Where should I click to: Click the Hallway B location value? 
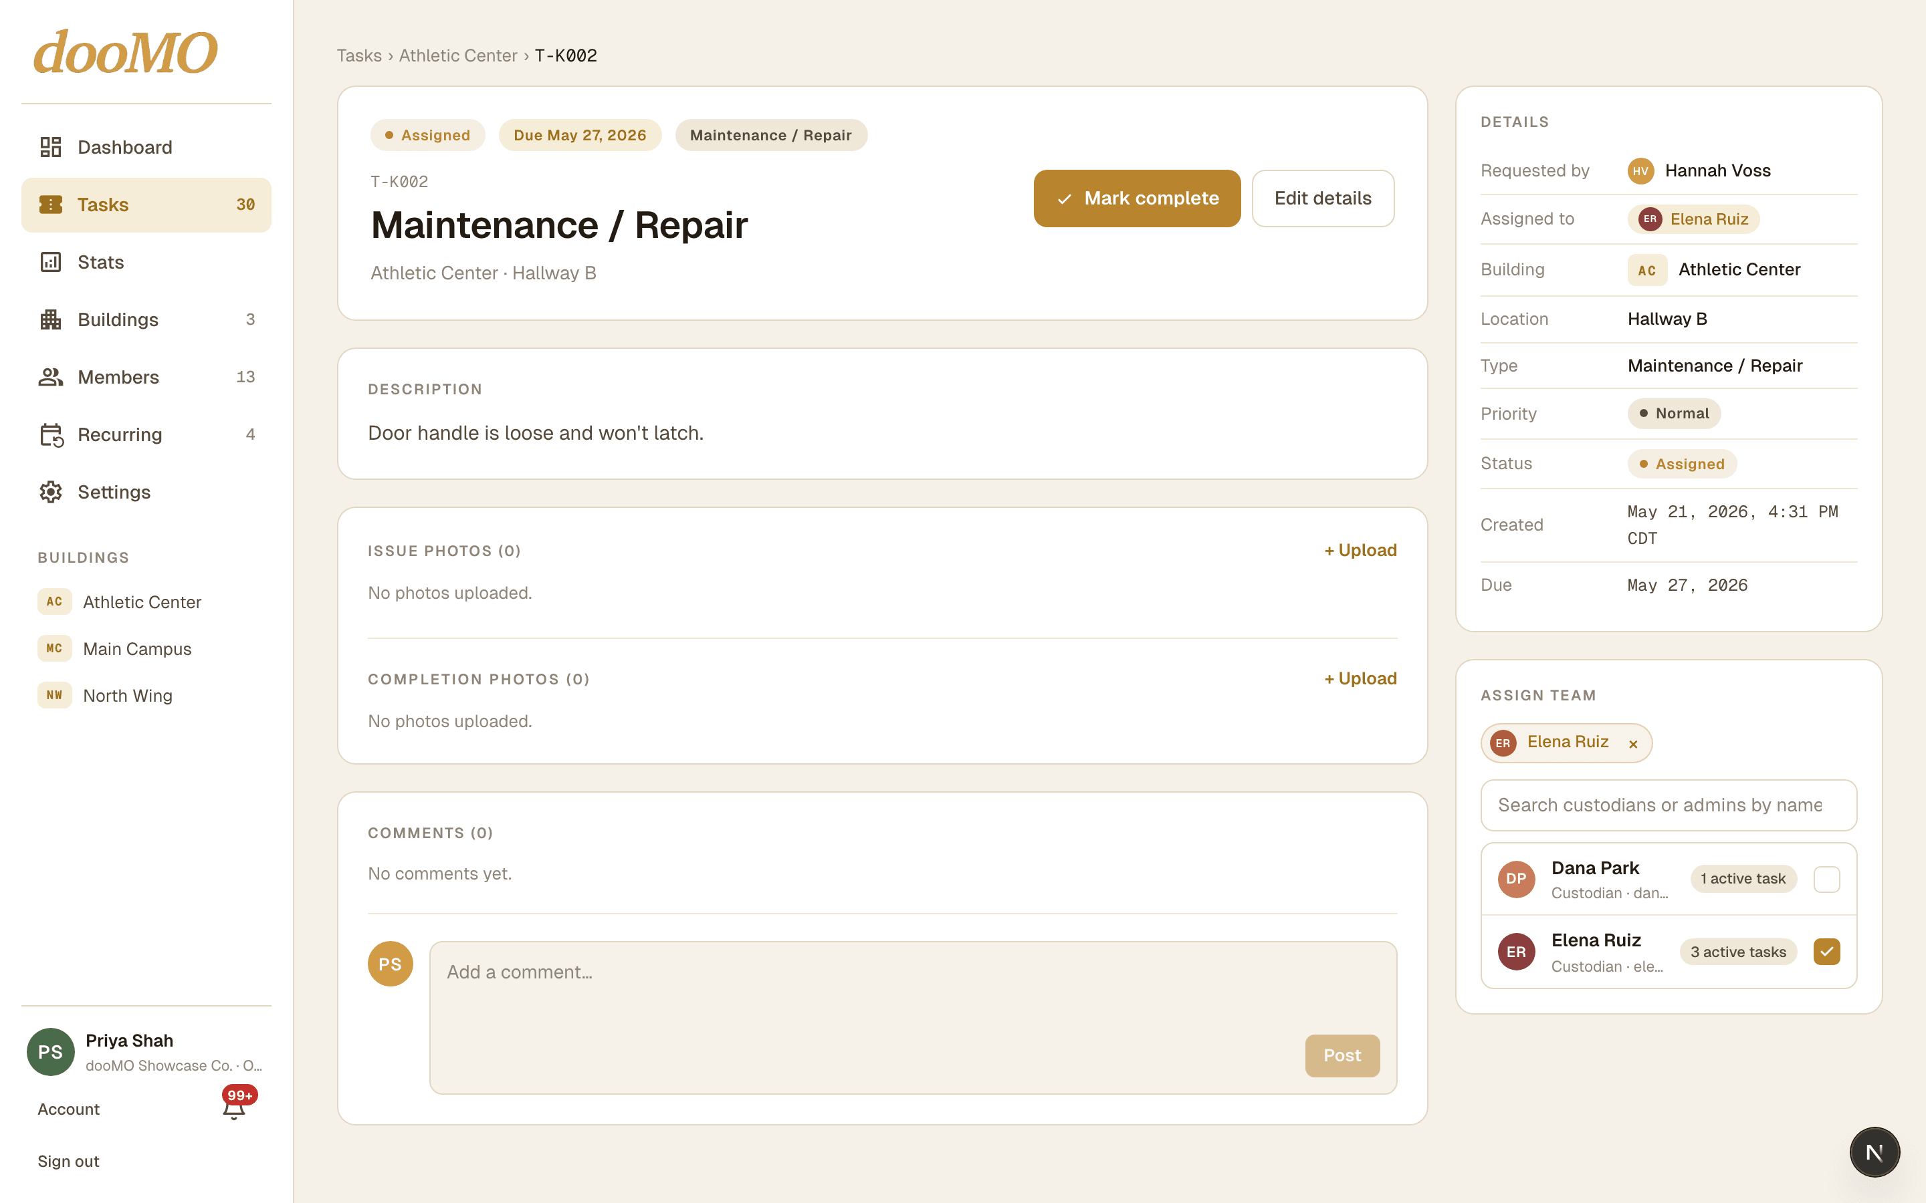pyautogui.click(x=1667, y=319)
